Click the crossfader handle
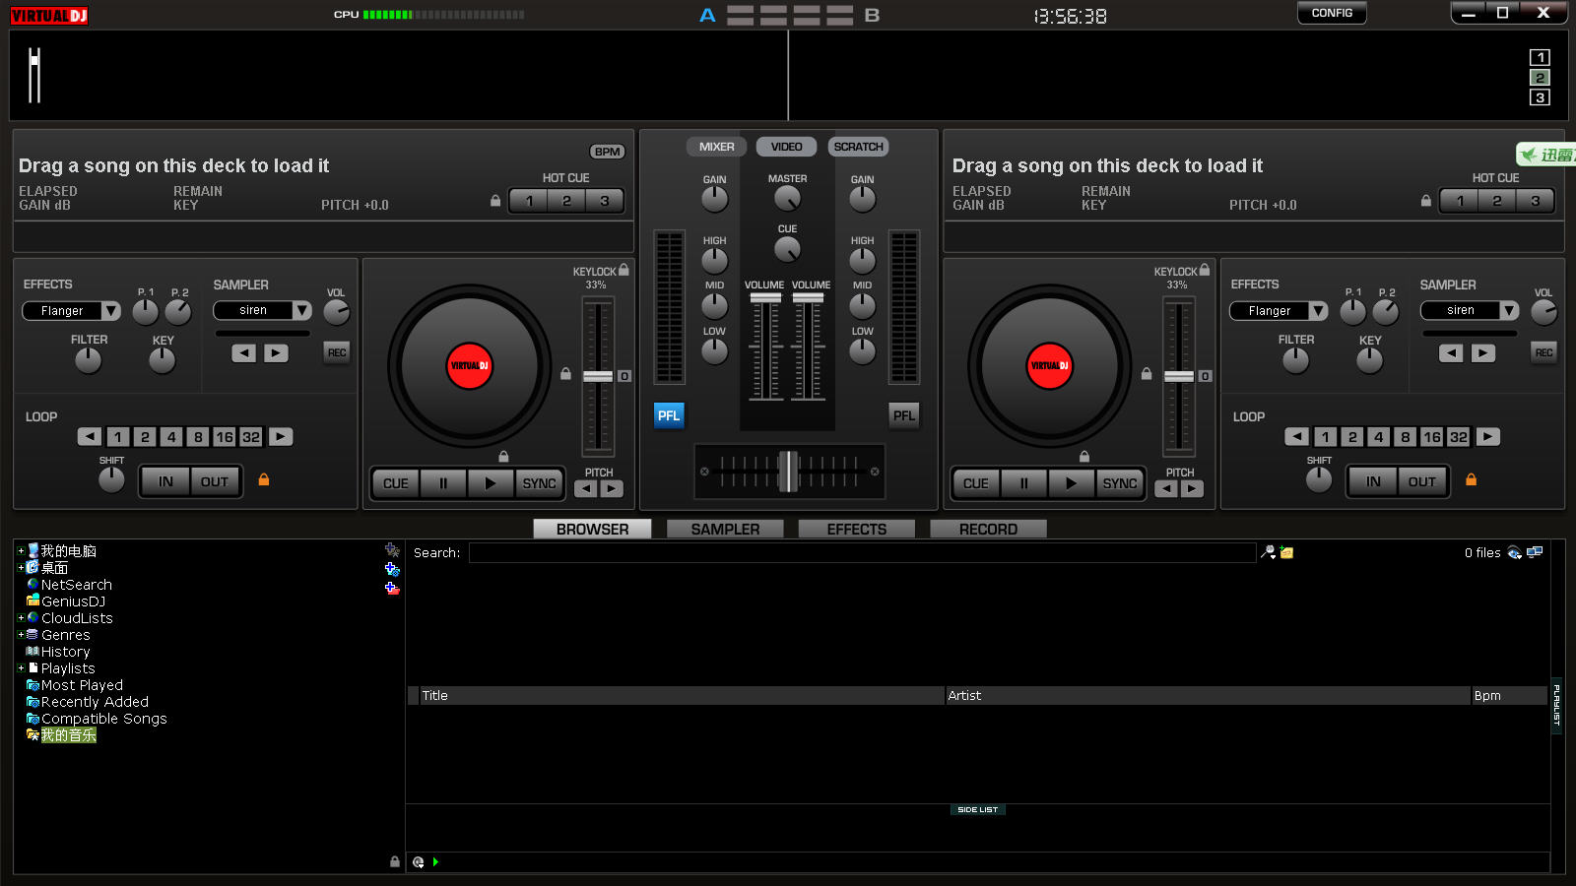 788,472
